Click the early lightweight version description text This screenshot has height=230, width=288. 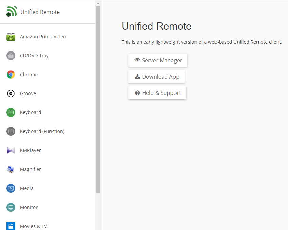(202, 42)
